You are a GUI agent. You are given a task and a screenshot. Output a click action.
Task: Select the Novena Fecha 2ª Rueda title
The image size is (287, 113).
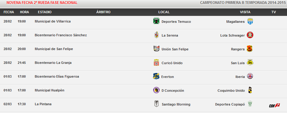tap(42, 3)
